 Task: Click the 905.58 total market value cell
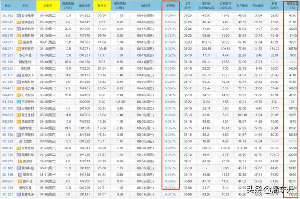[206, 49]
